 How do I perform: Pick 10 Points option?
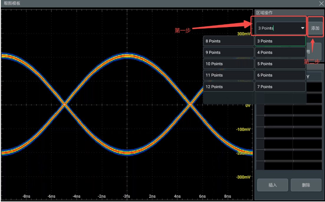[x=228, y=64]
